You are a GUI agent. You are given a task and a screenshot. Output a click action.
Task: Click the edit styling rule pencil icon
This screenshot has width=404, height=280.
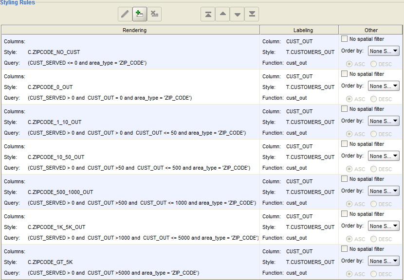point(125,14)
